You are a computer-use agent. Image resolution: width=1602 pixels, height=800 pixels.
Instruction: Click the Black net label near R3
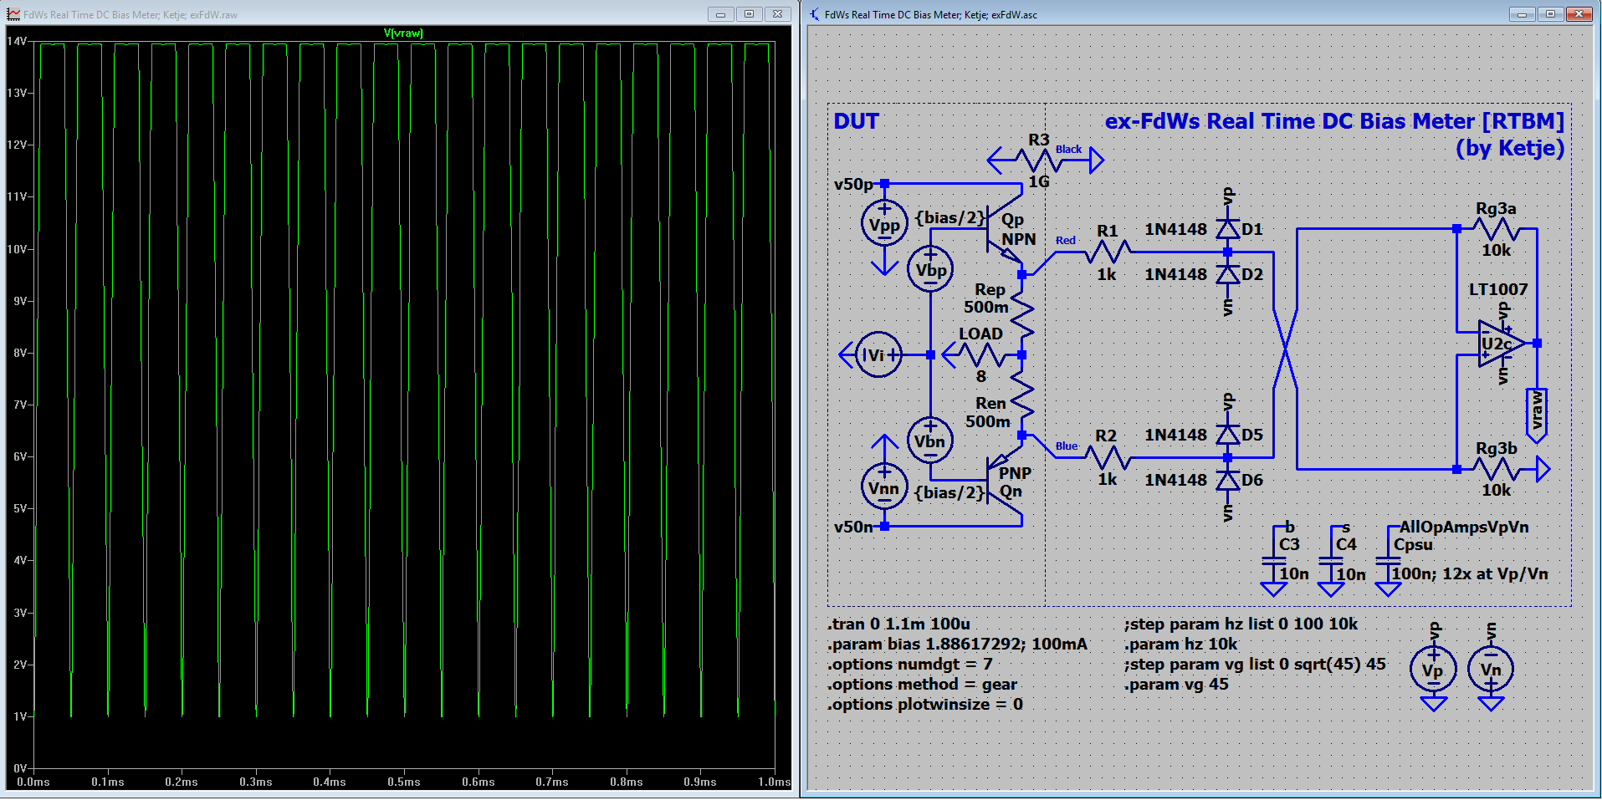coord(1068,149)
